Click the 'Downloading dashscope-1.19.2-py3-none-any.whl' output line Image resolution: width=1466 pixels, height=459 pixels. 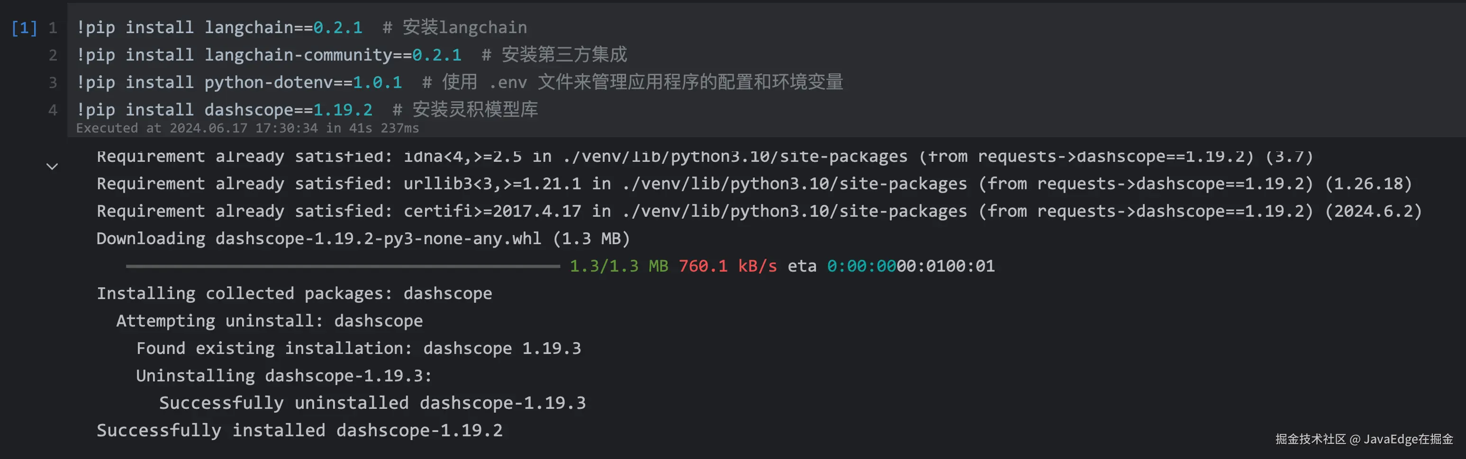click(363, 238)
